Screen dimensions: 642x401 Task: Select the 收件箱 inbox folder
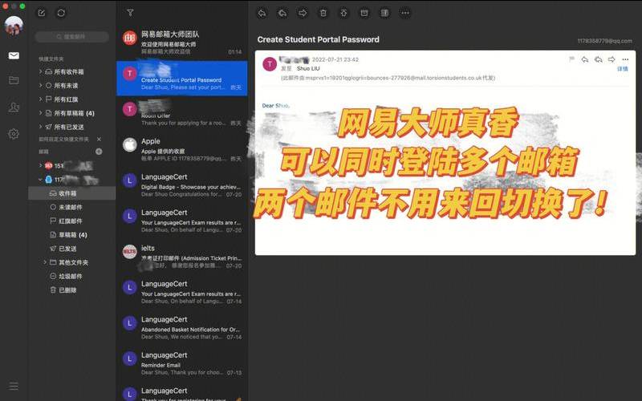(x=71, y=193)
